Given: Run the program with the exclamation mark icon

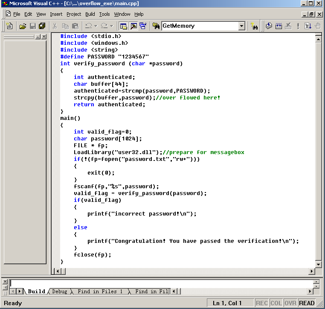Looking at the screenshot, I should (298, 26).
